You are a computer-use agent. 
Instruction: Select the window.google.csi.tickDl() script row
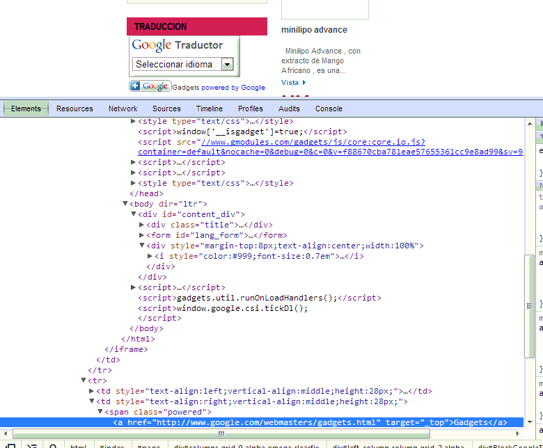click(223, 308)
